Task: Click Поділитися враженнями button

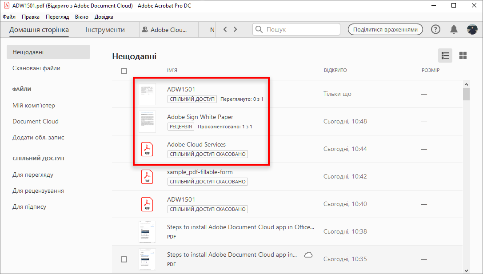Action: pyautogui.click(x=385, y=30)
